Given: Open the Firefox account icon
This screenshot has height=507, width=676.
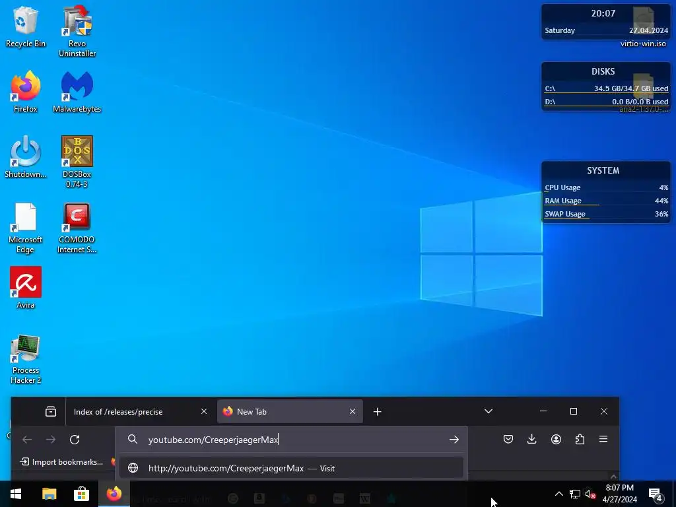Looking at the screenshot, I should click(x=556, y=439).
